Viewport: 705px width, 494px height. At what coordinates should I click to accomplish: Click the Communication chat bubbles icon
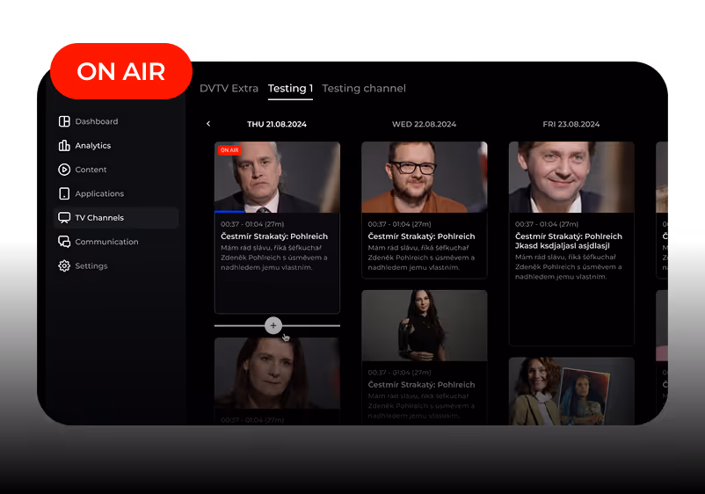tap(64, 242)
